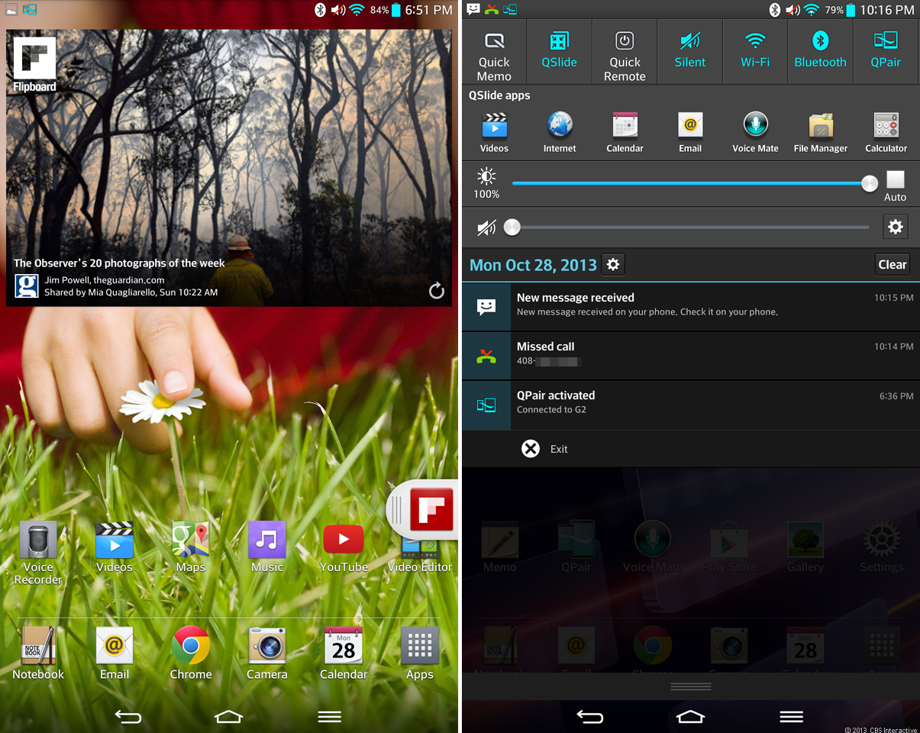
Task: Open settings gear next to the date
Action: coord(613,265)
